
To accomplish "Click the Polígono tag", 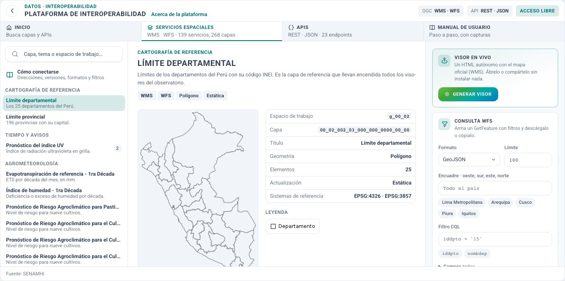I will point(189,96).
